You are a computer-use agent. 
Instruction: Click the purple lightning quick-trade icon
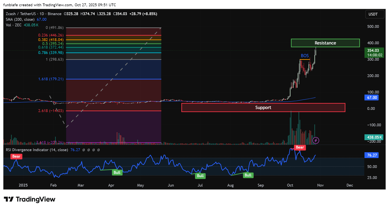coord(316,140)
